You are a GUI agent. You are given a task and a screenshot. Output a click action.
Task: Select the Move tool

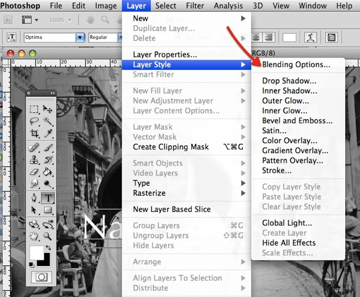[x=48, y=109]
